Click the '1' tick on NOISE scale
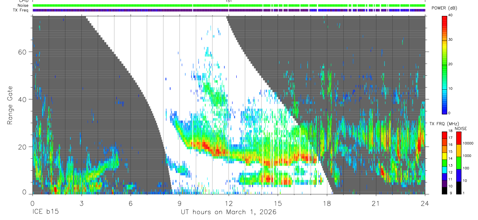Image resolution: width=478 pixels, height=220 pixels. click(463, 193)
